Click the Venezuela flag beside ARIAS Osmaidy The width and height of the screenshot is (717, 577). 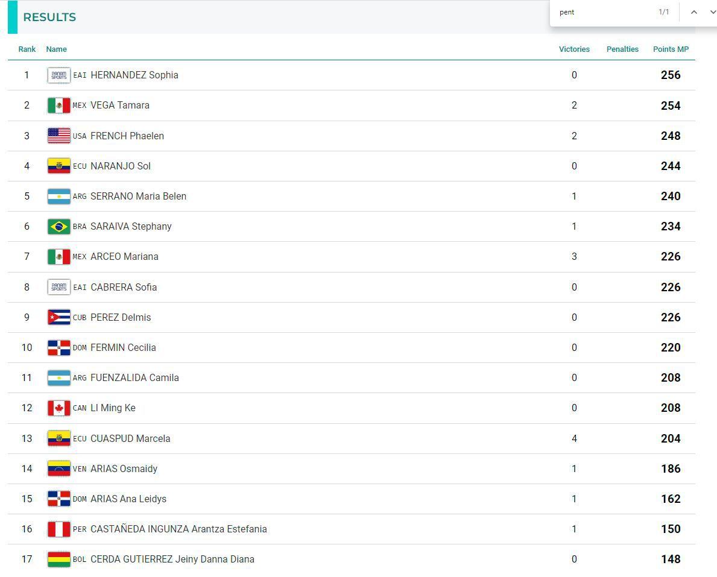[59, 468]
